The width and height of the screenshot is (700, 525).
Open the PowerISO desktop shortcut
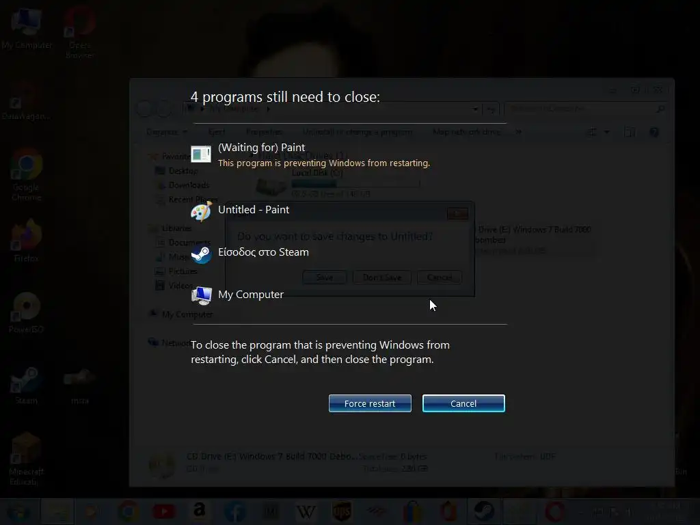click(x=27, y=312)
